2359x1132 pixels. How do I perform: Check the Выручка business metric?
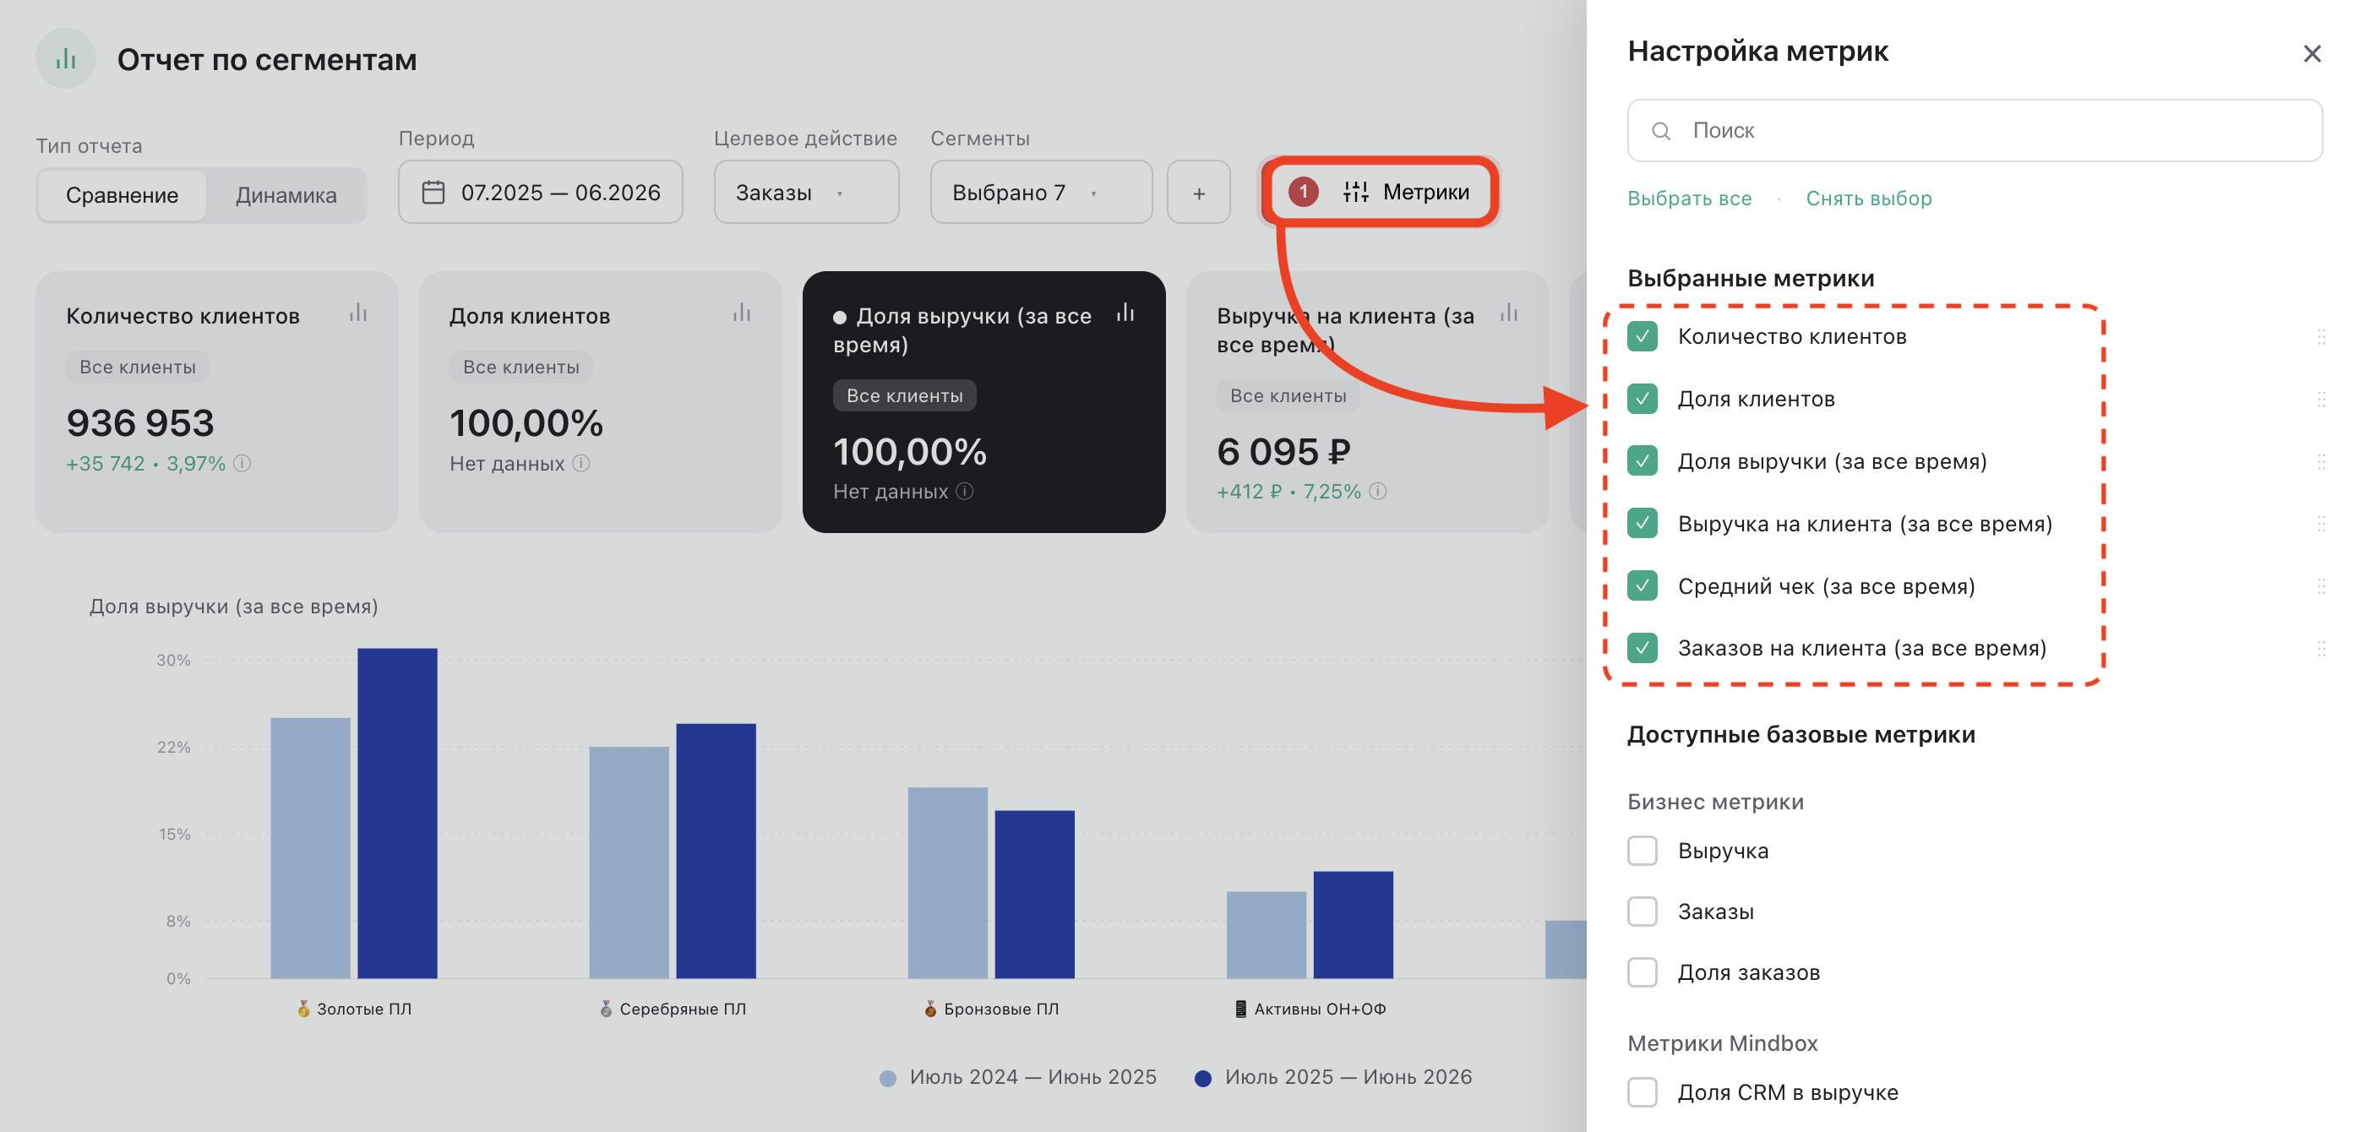coord(1642,851)
